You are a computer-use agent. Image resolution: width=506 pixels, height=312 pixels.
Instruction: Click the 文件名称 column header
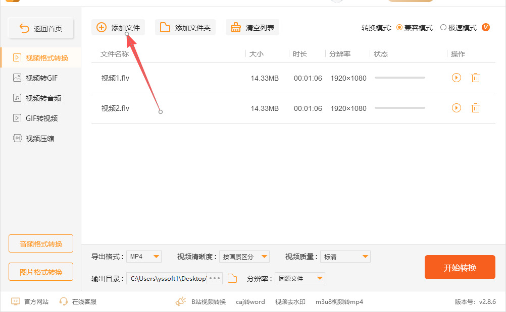click(115, 54)
